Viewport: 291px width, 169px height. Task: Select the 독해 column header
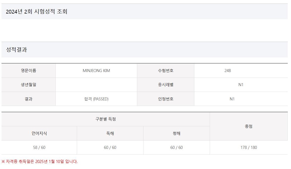(x=110, y=133)
